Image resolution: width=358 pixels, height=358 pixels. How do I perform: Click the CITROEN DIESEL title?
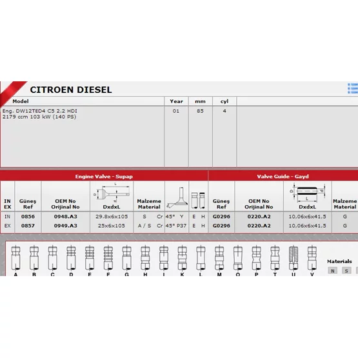(x=71, y=90)
